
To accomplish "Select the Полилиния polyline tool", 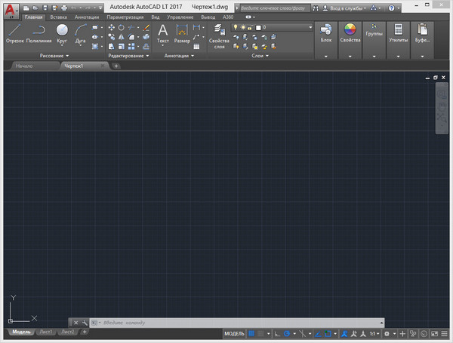I will 39,33.
